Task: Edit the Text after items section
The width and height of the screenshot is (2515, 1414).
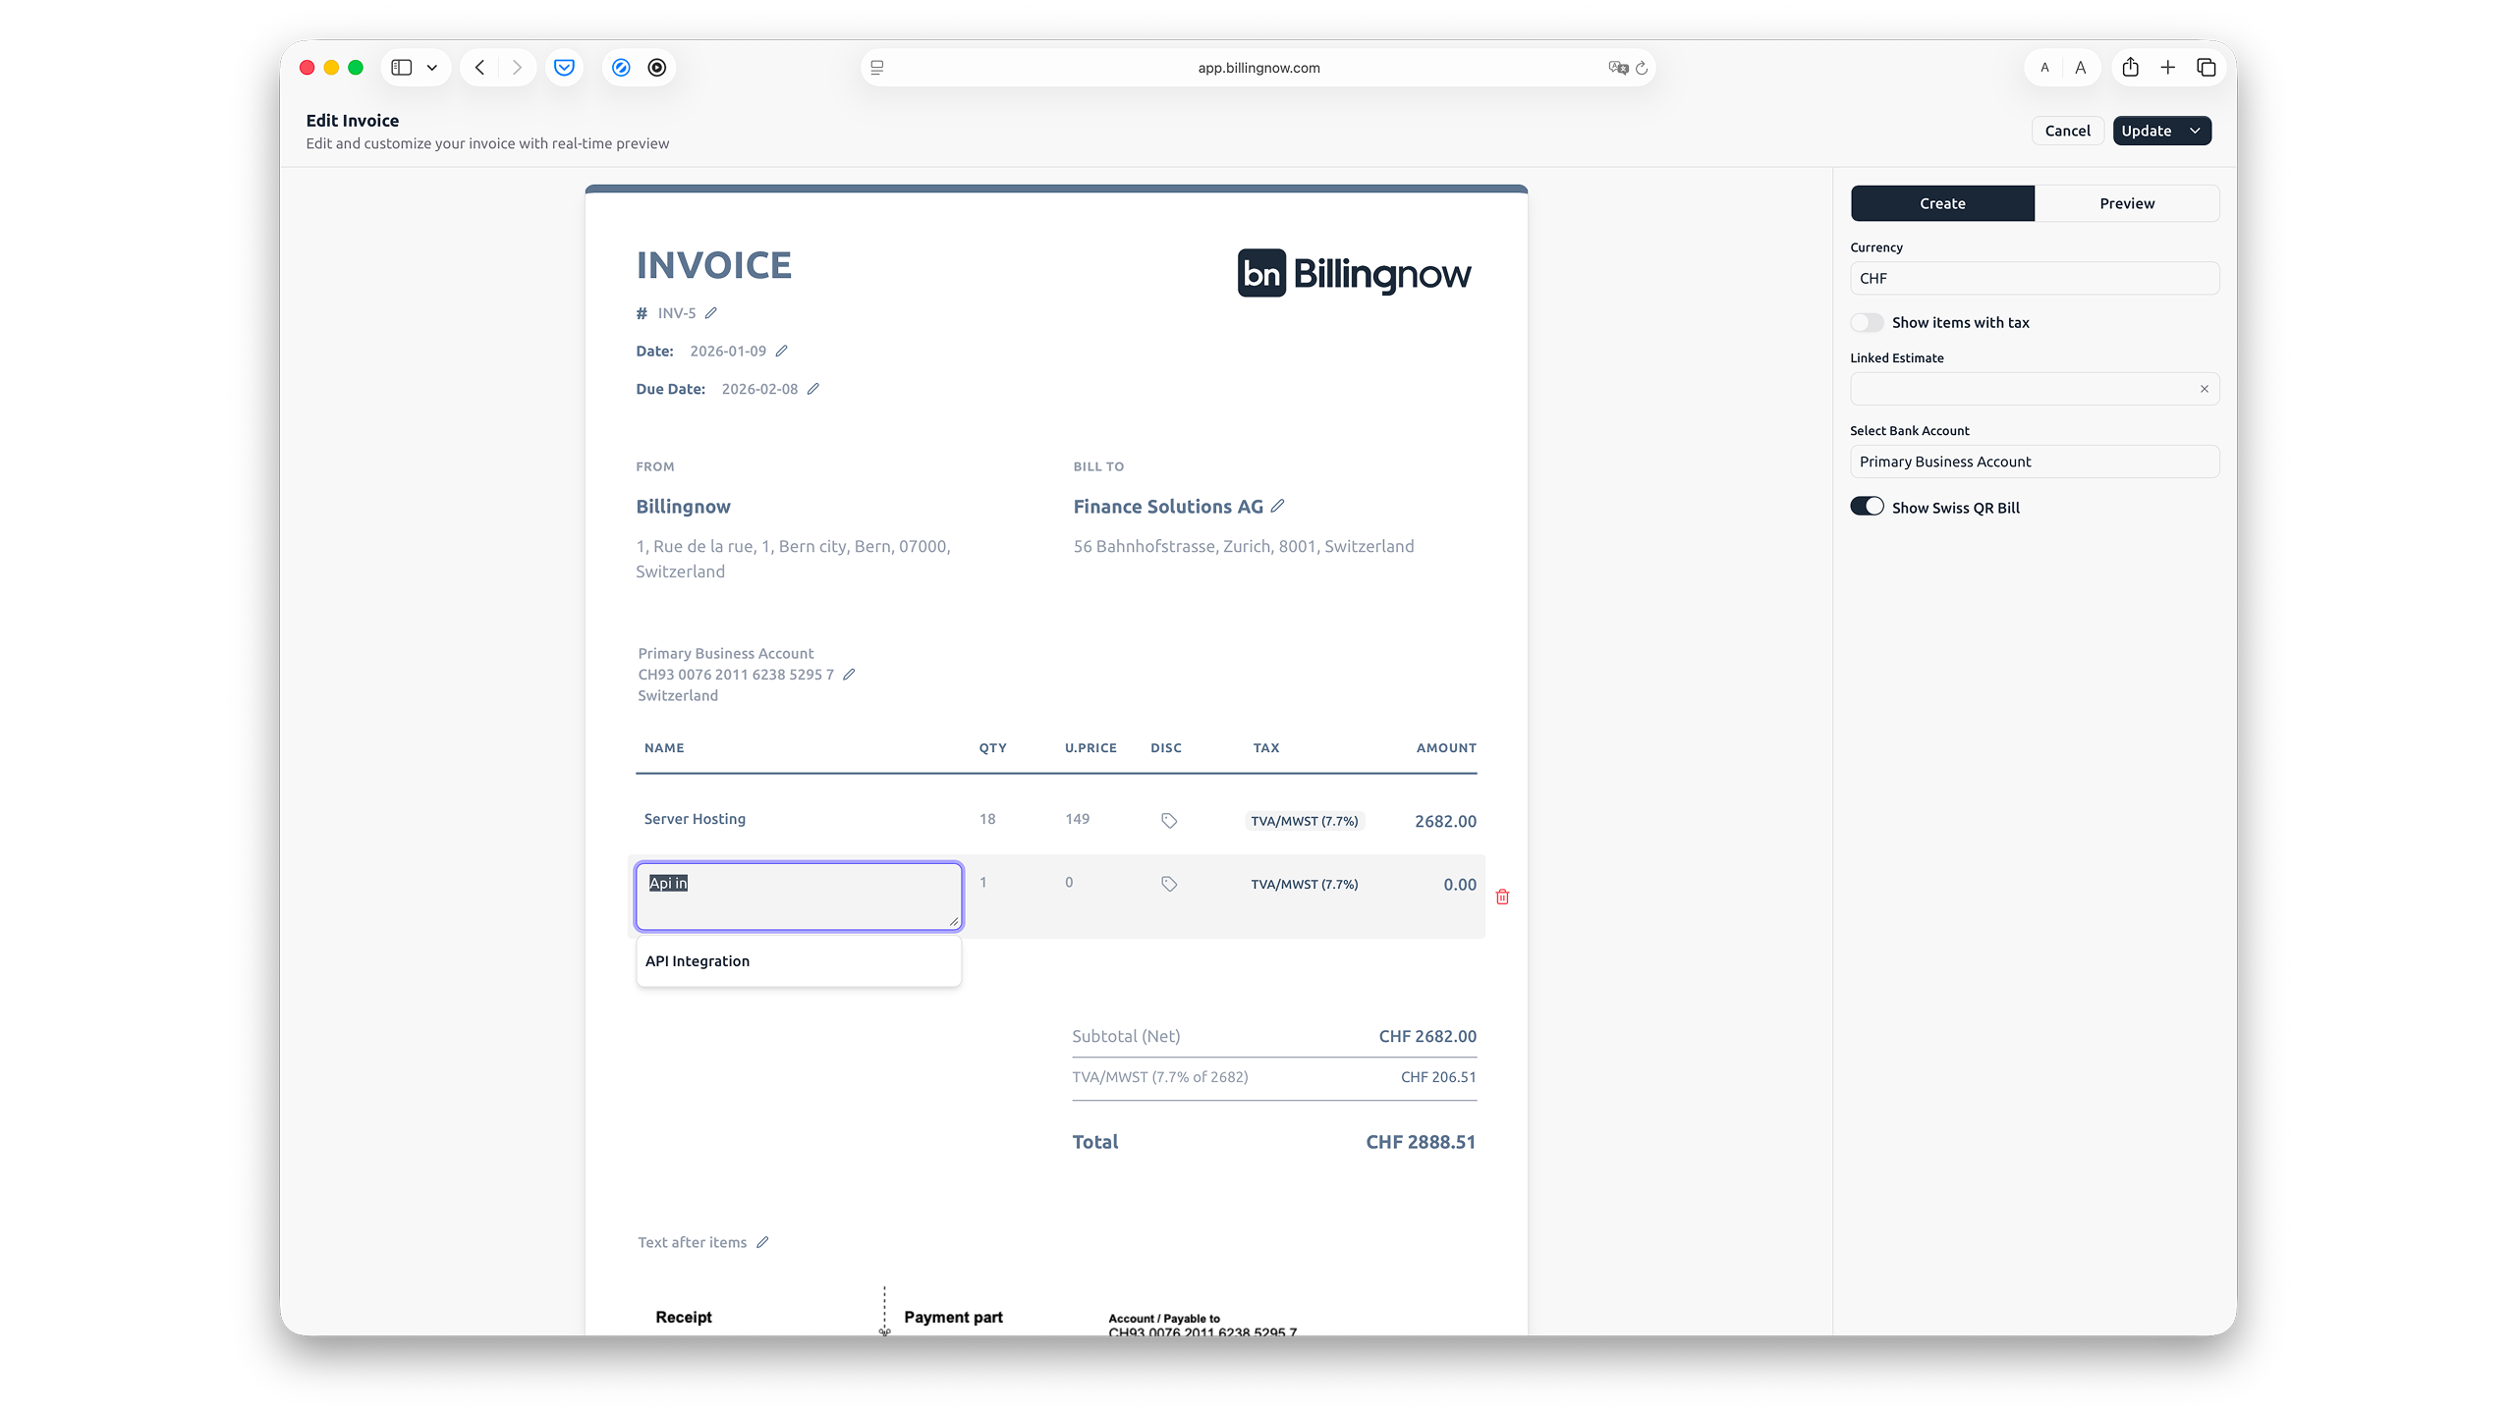Action: point(763,1241)
